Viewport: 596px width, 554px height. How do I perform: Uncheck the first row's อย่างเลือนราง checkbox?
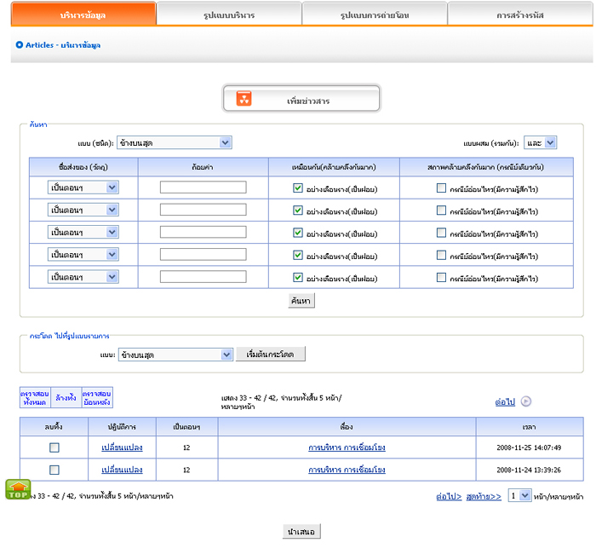pos(298,188)
